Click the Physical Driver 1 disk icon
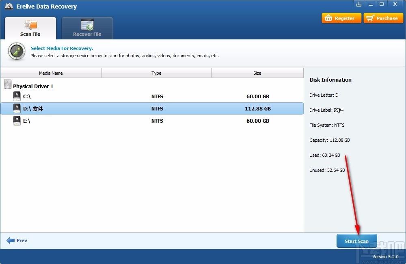The image size is (406, 264). [8, 84]
